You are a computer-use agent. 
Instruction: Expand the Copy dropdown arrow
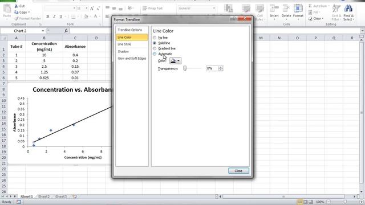pyautogui.click(x=29, y=13)
